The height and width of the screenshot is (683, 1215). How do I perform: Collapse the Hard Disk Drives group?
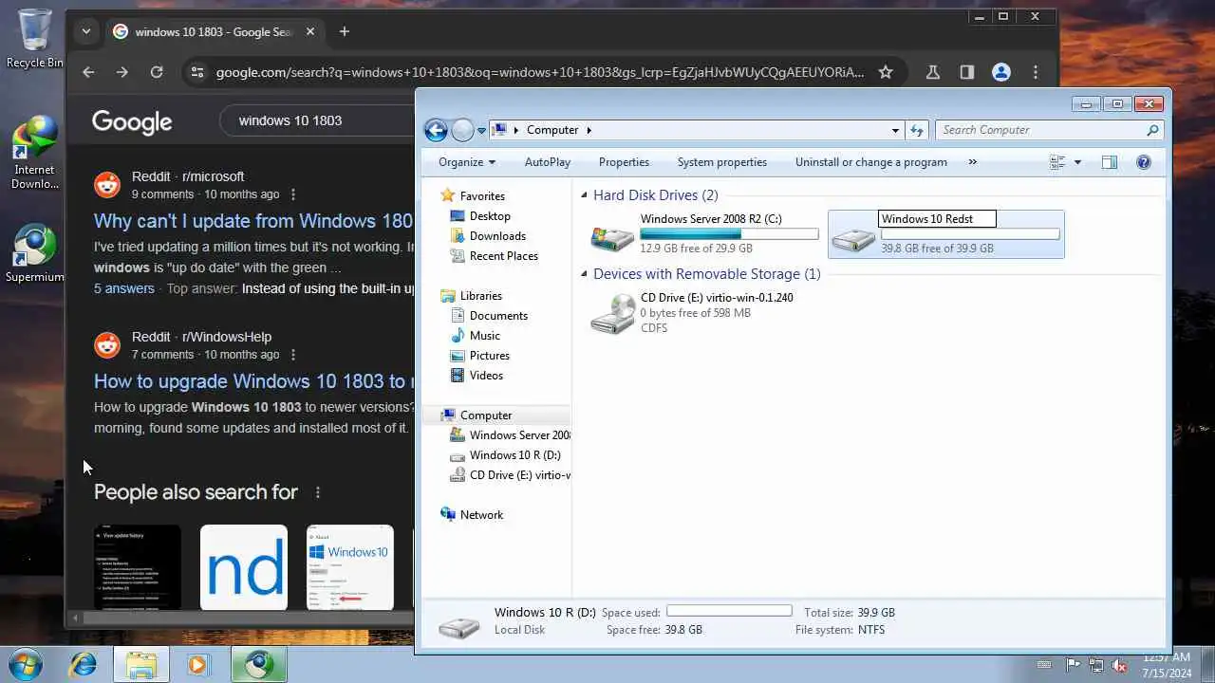pyautogui.click(x=585, y=195)
